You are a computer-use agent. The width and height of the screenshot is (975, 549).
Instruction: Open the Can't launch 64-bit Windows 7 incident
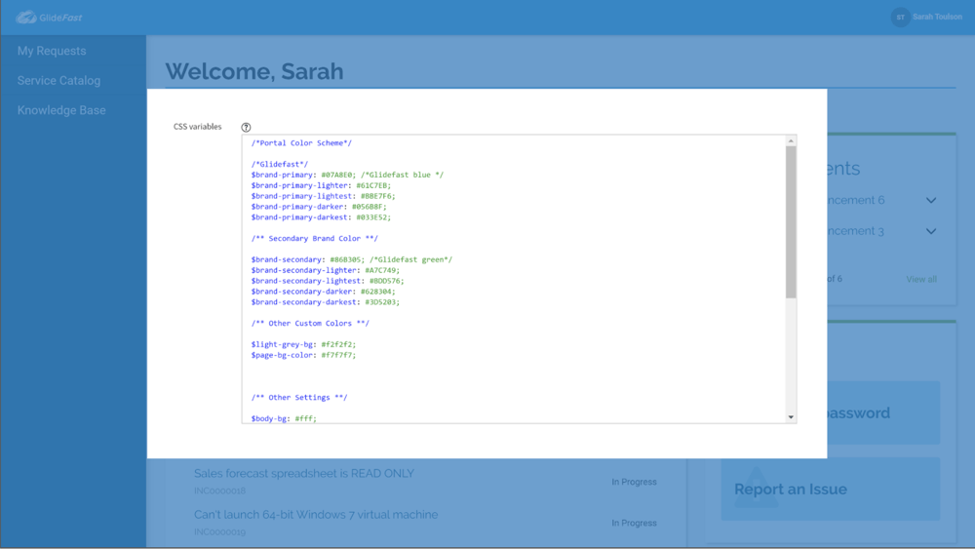pyautogui.click(x=316, y=515)
